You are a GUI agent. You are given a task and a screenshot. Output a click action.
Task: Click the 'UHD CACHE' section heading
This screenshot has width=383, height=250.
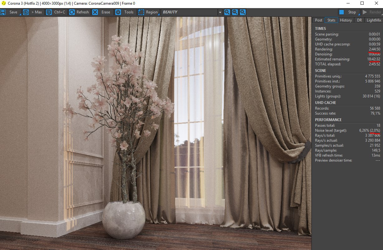(x=325, y=103)
